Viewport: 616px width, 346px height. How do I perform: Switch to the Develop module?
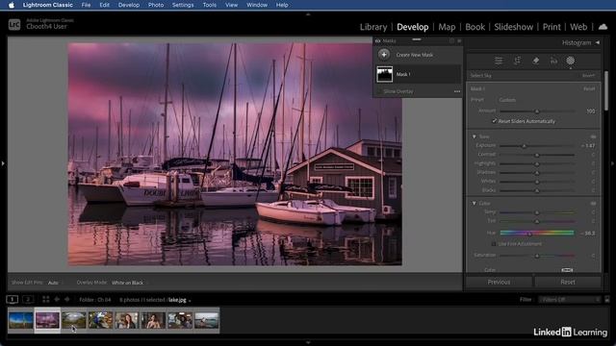(413, 27)
